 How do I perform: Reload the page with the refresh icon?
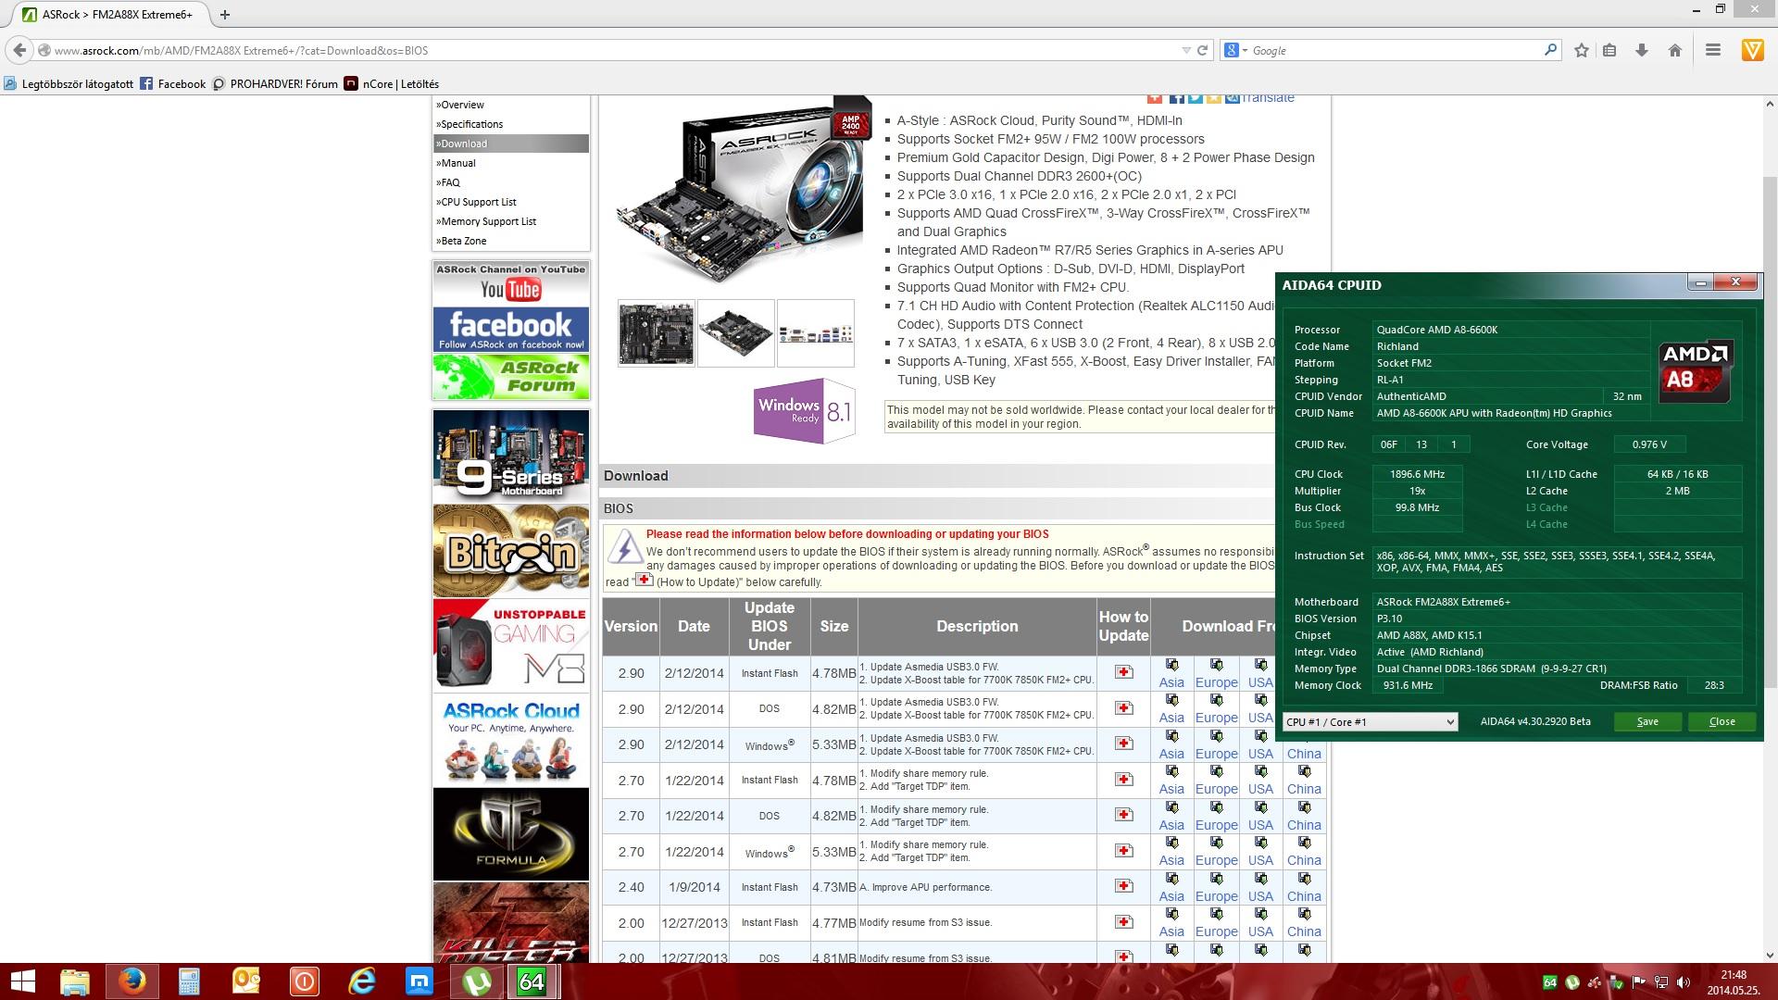[1202, 50]
